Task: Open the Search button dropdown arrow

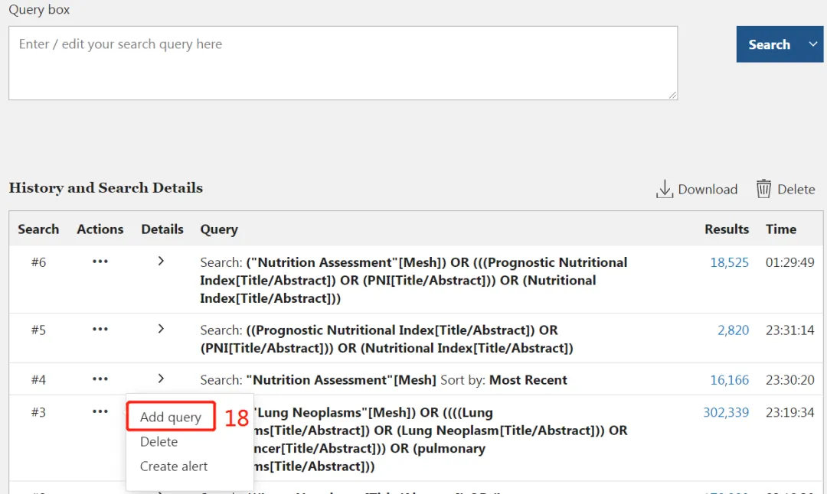Action: (812, 44)
